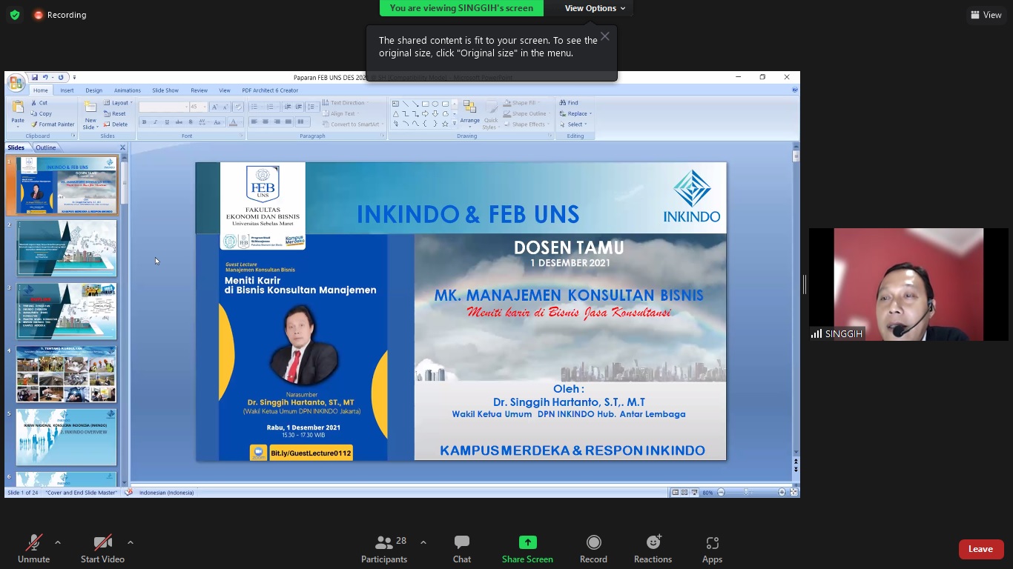Select the Right Arrow shape in gallery
Screen dimensions: 1013x569
point(425,113)
